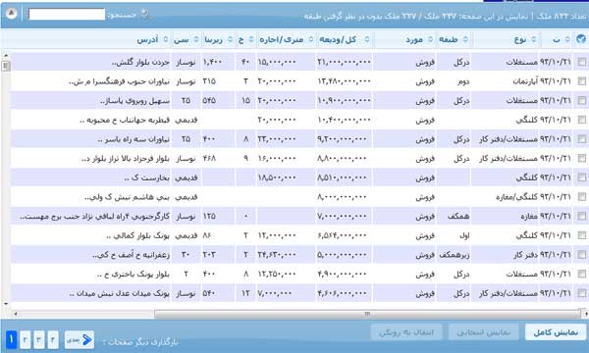Sort table by مورد column header
Screen dimensions: 589x353
click(x=414, y=39)
